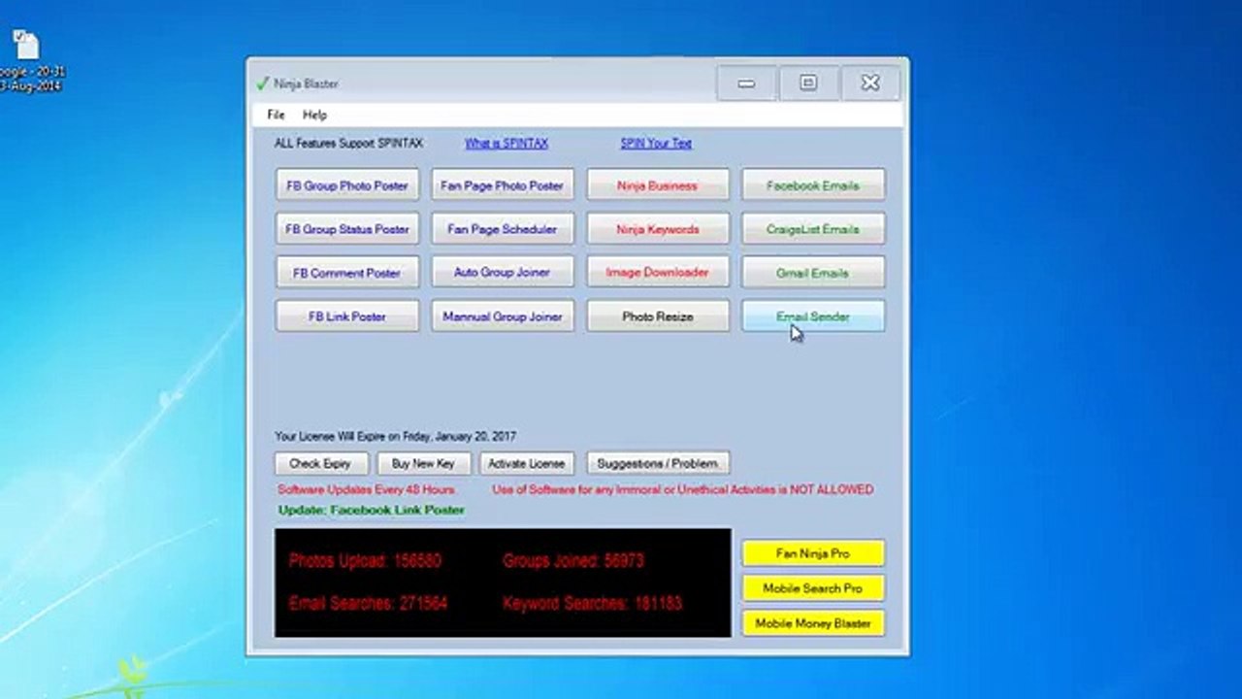The width and height of the screenshot is (1242, 699).
Task: Open Fan Page Scheduler
Action: point(503,229)
